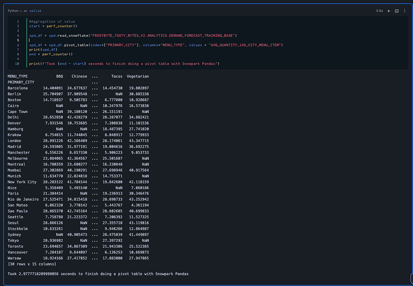Click Barcelona BBQ value 14.404091

pyautogui.click(x=53, y=88)
